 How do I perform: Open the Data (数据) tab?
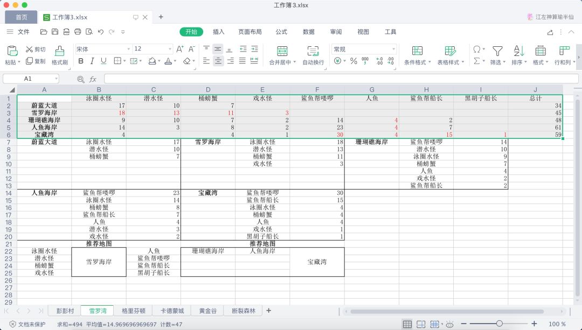(308, 32)
